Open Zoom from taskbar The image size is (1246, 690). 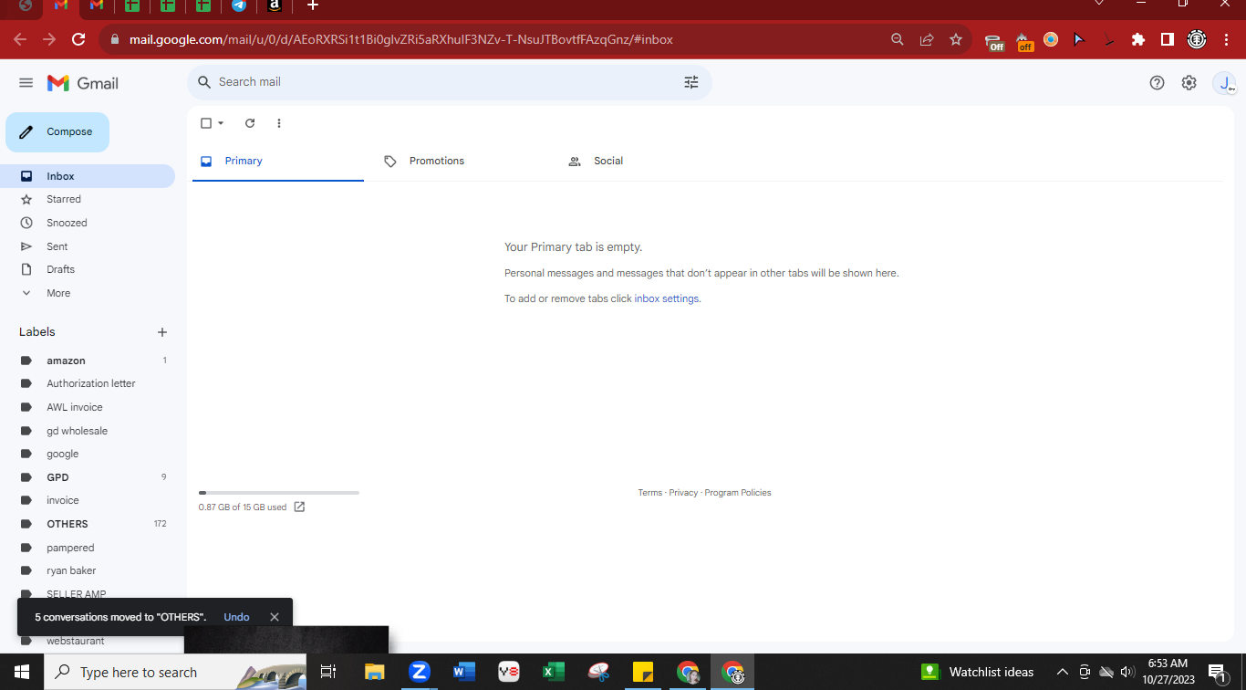[420, 672]
